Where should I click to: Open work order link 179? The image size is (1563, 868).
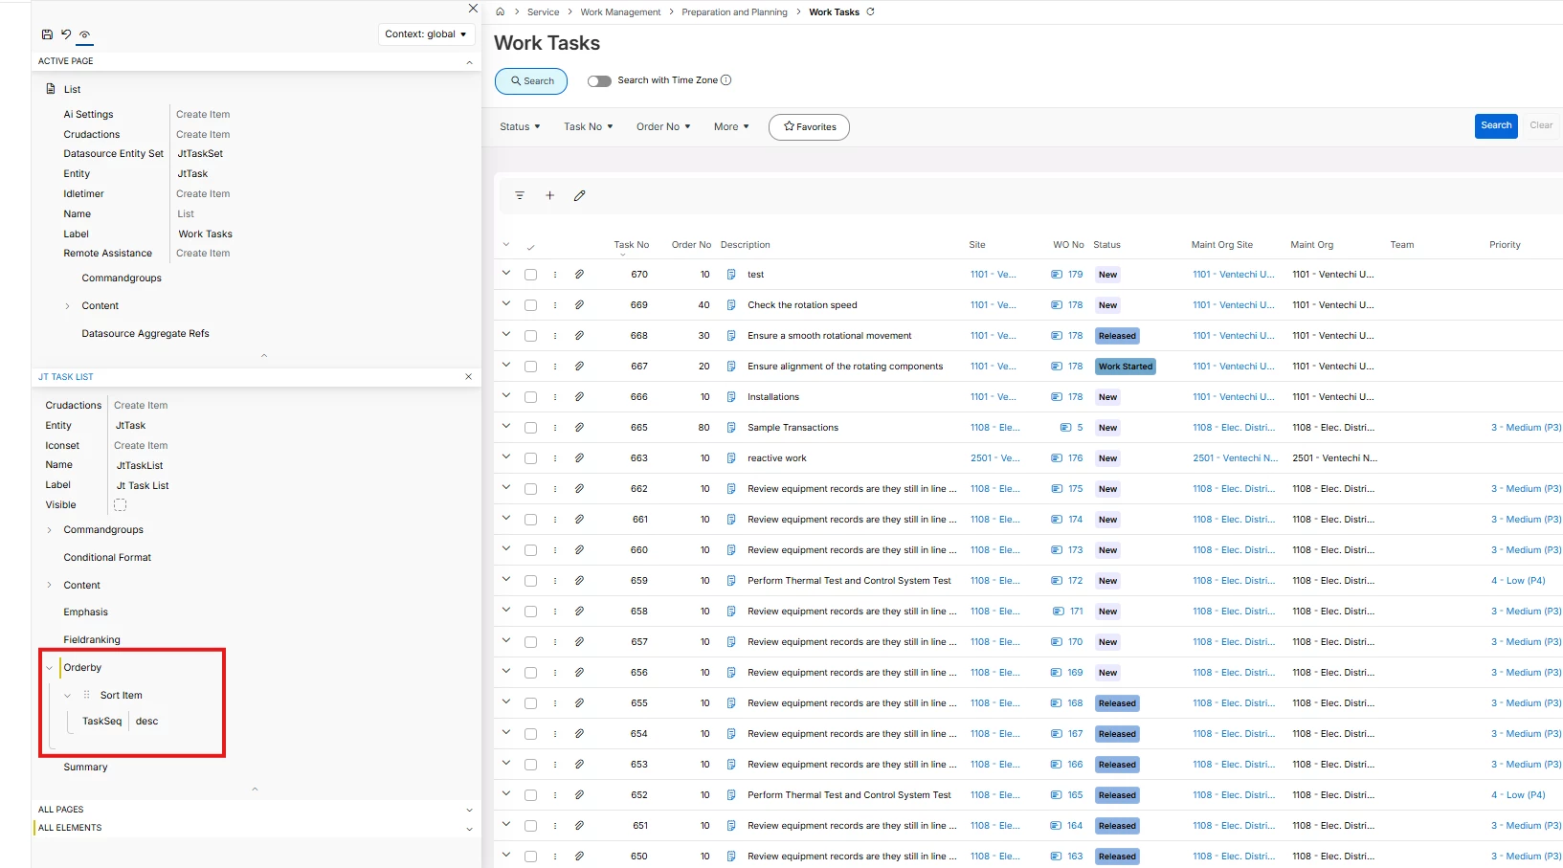click(1076, 275)
